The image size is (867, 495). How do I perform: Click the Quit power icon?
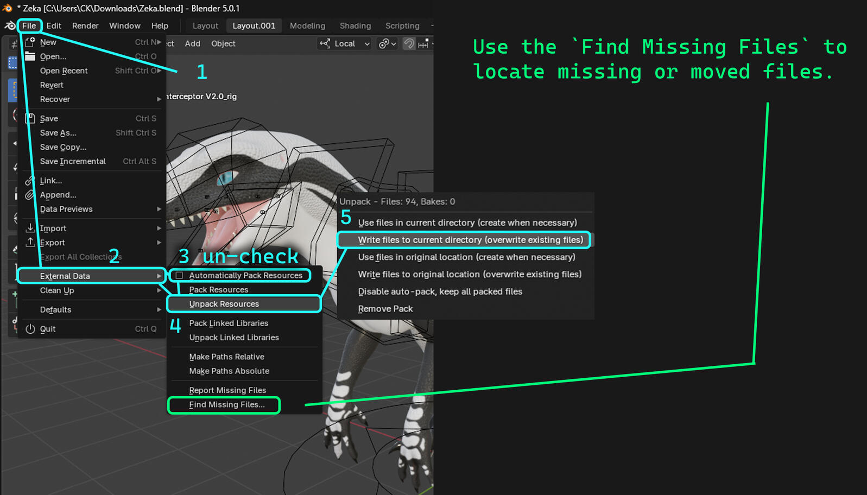pos(30,329)
